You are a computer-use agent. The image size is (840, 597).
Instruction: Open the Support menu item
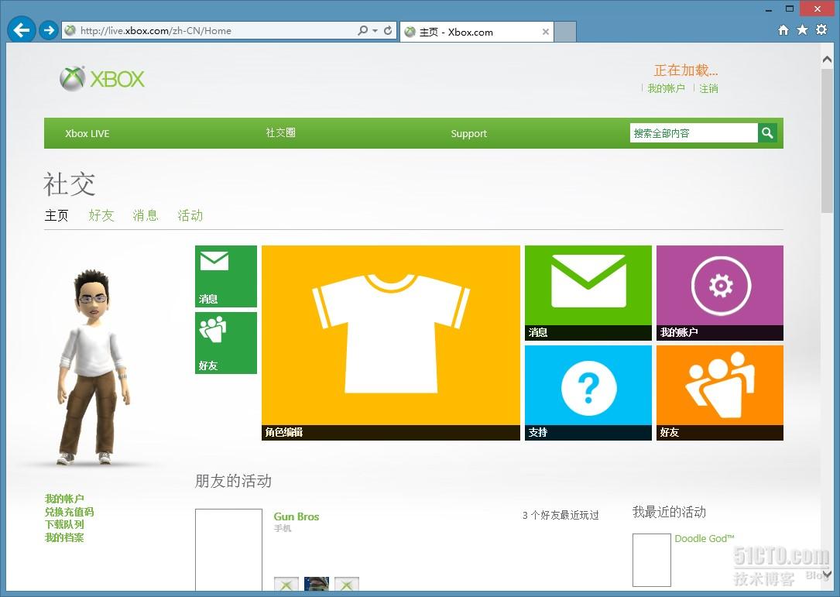(x=468, y=133)
